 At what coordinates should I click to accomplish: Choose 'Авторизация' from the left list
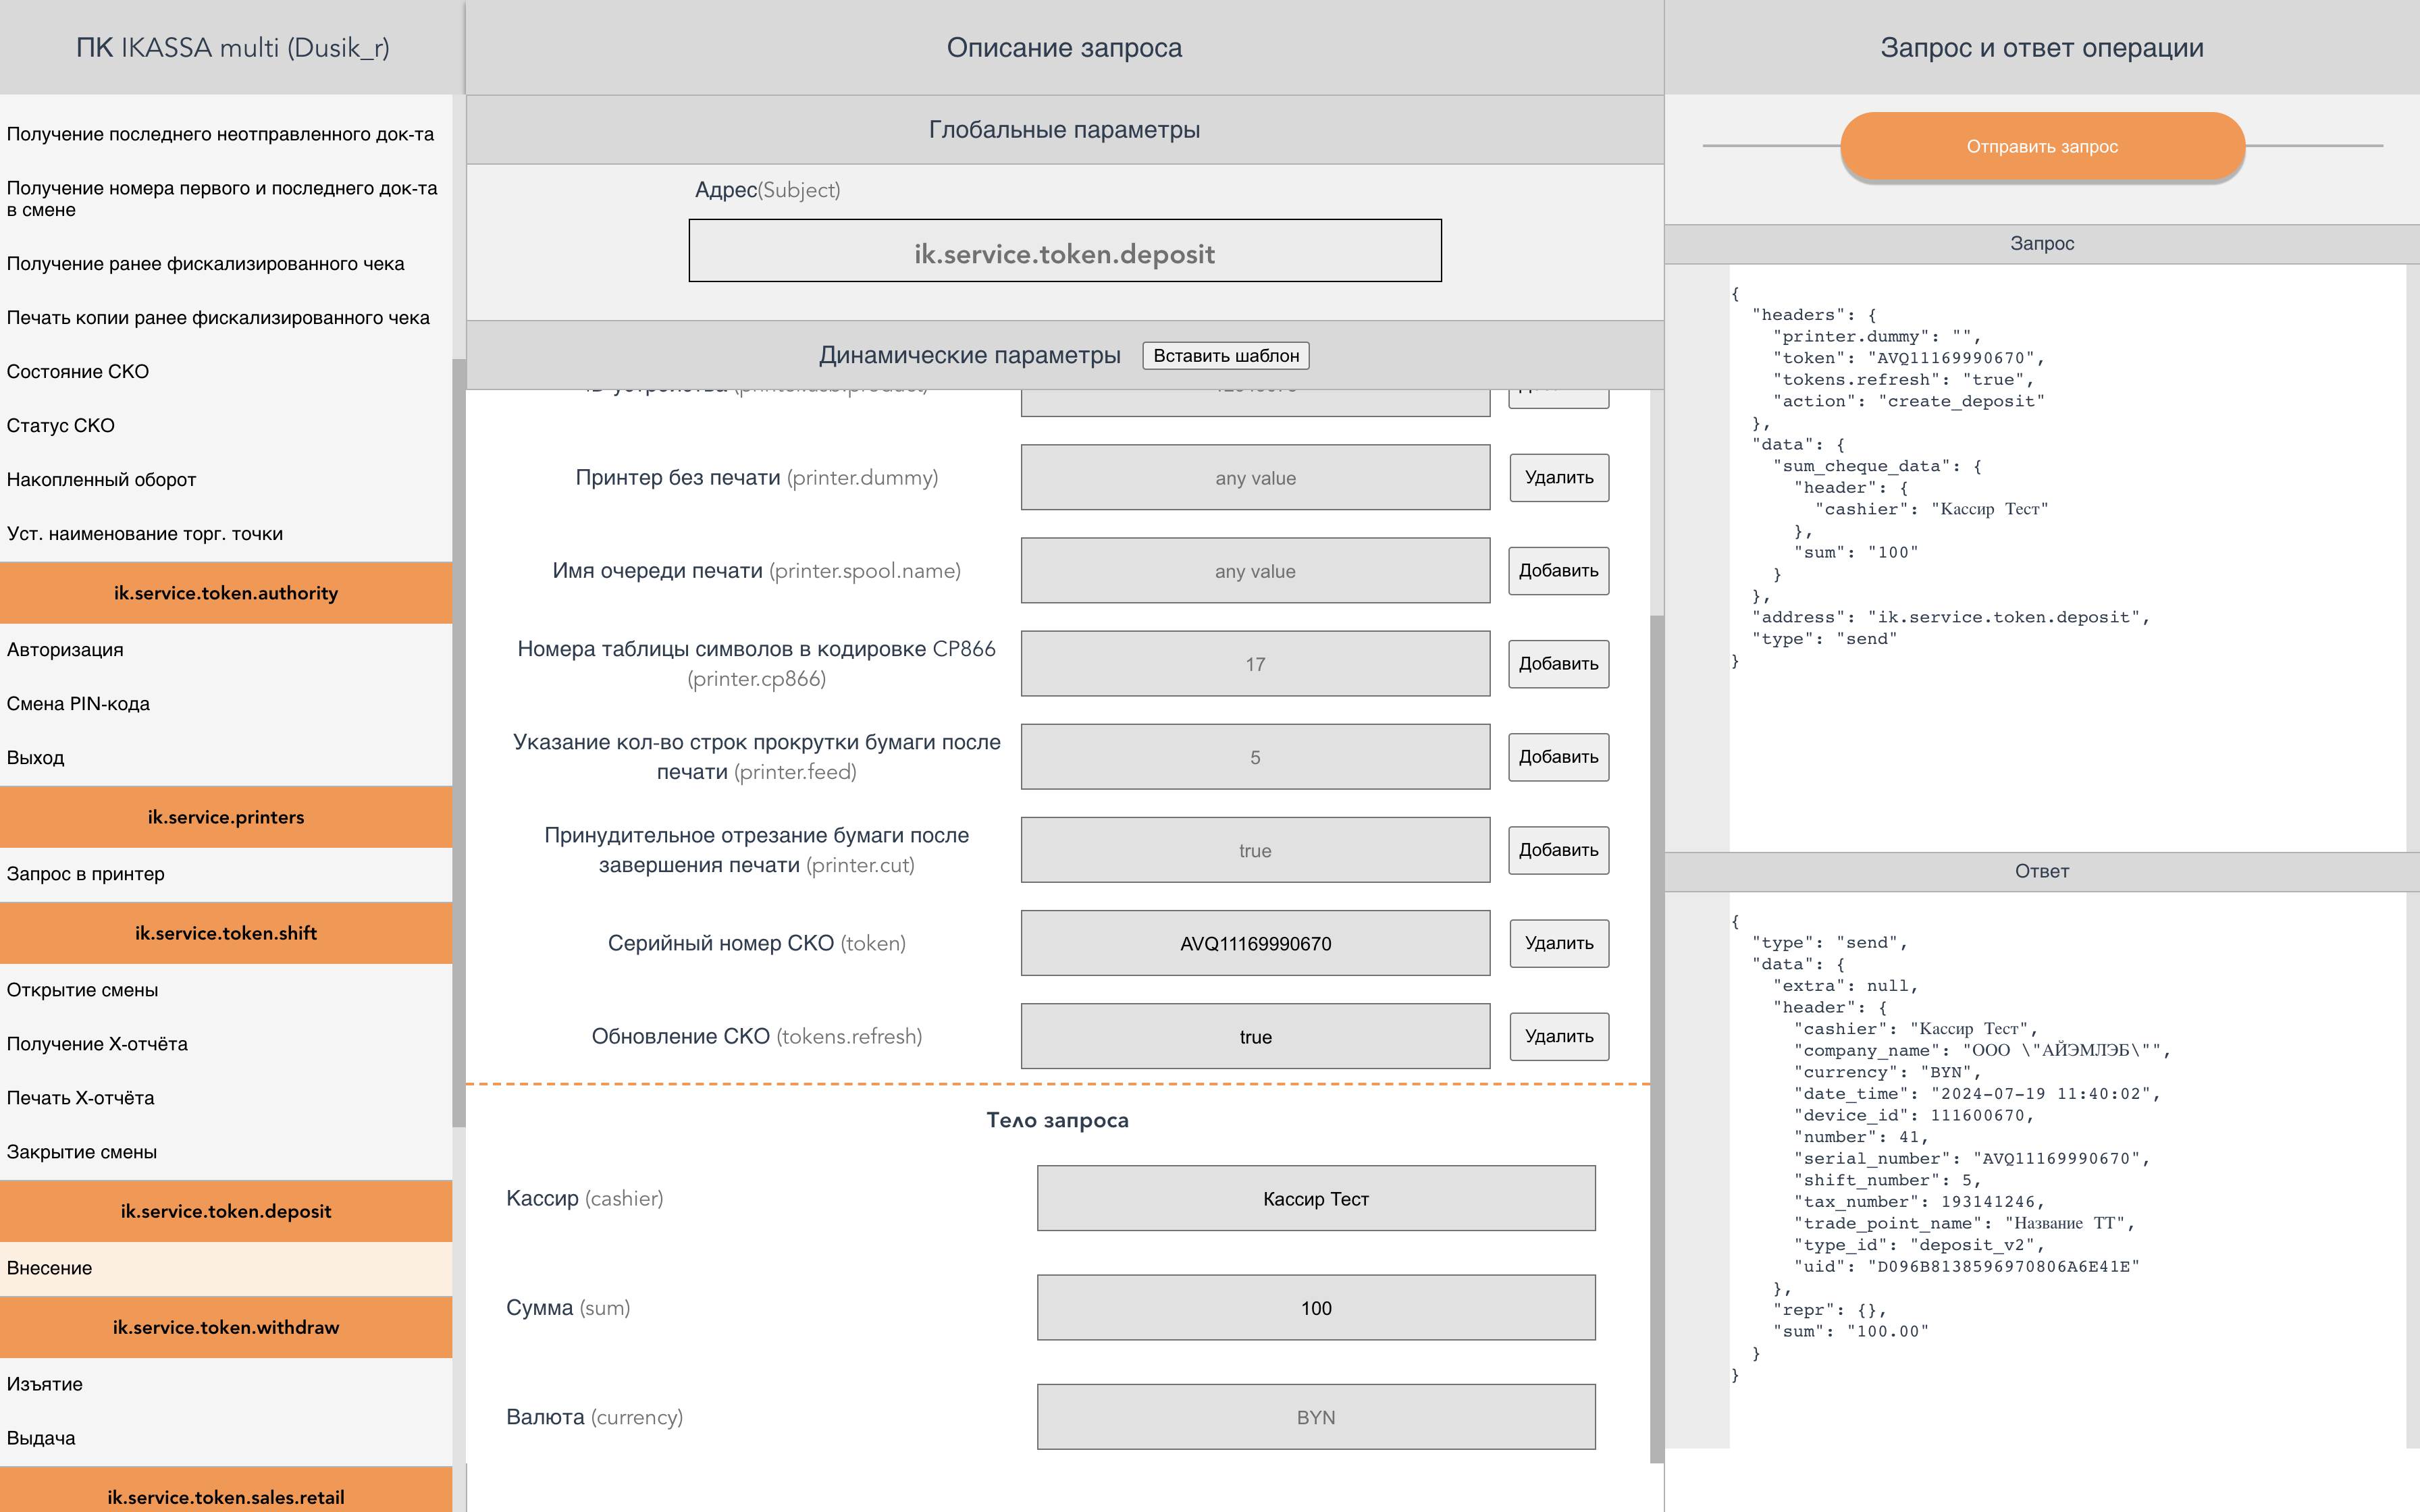(x=65, y=650)
